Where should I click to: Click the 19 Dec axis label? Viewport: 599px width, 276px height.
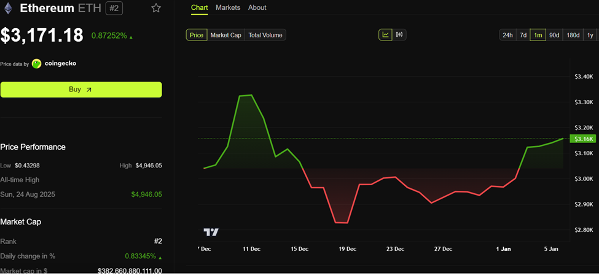(347, 249)
